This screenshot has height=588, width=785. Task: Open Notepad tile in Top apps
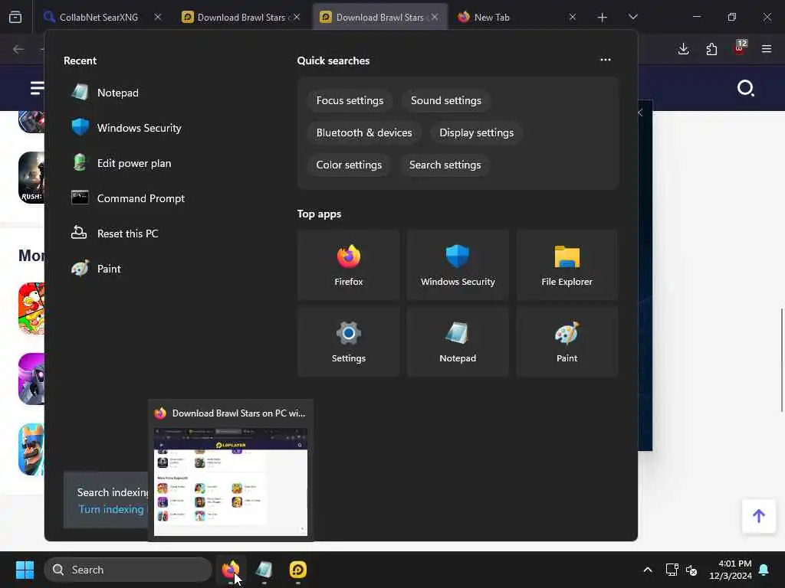point(458,341)
